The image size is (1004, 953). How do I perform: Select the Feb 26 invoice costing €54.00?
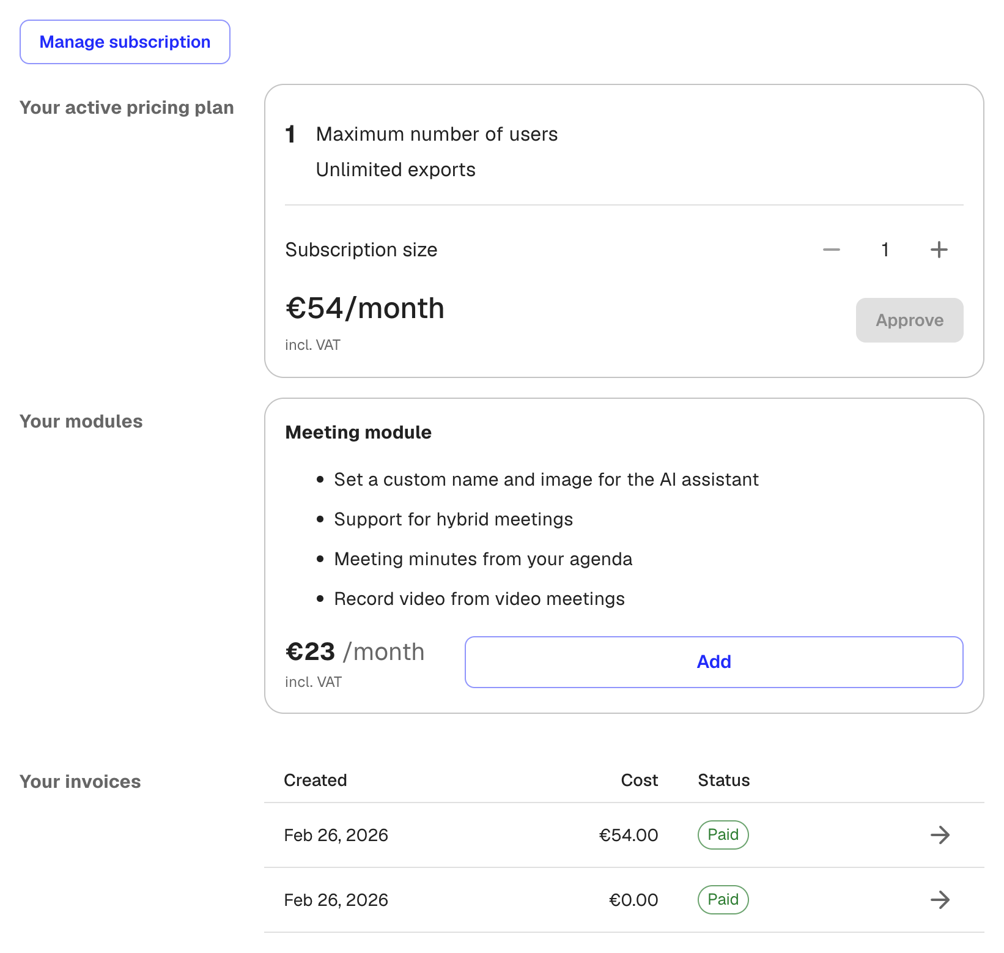pyautogui.click(x=336, y=834)
